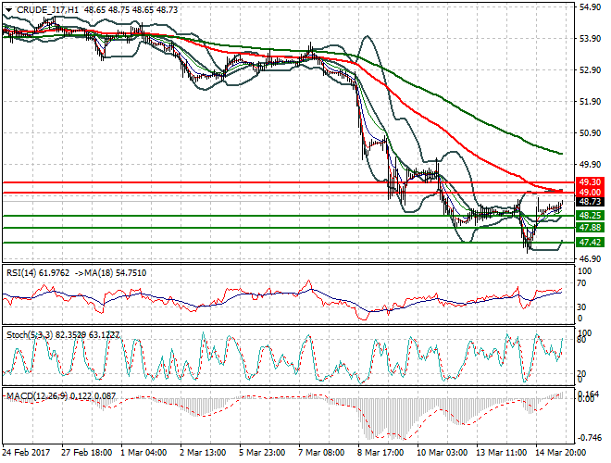611x463 pixels.
Task: Select the green 47.42 support price tag
Action: 590,243
